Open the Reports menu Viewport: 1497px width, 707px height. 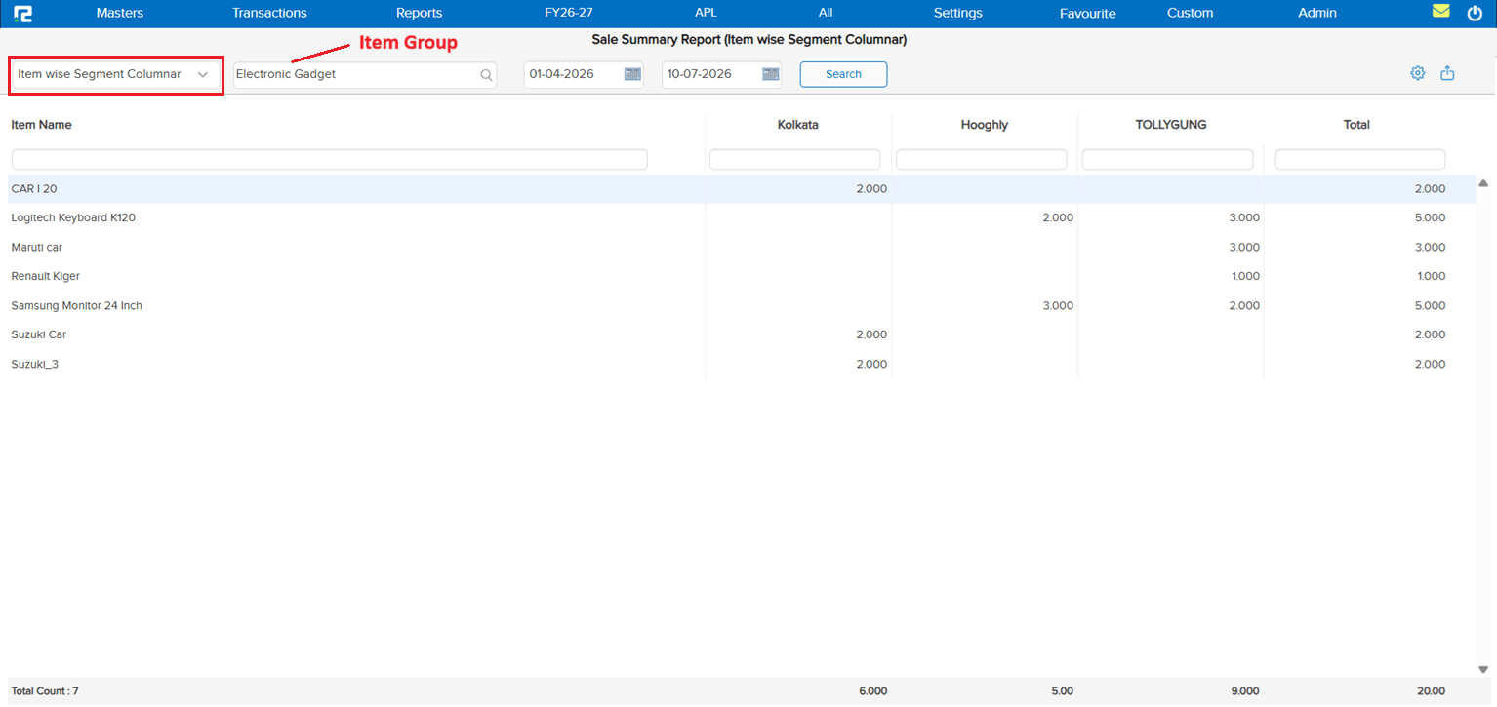click(x=420, y=13)
